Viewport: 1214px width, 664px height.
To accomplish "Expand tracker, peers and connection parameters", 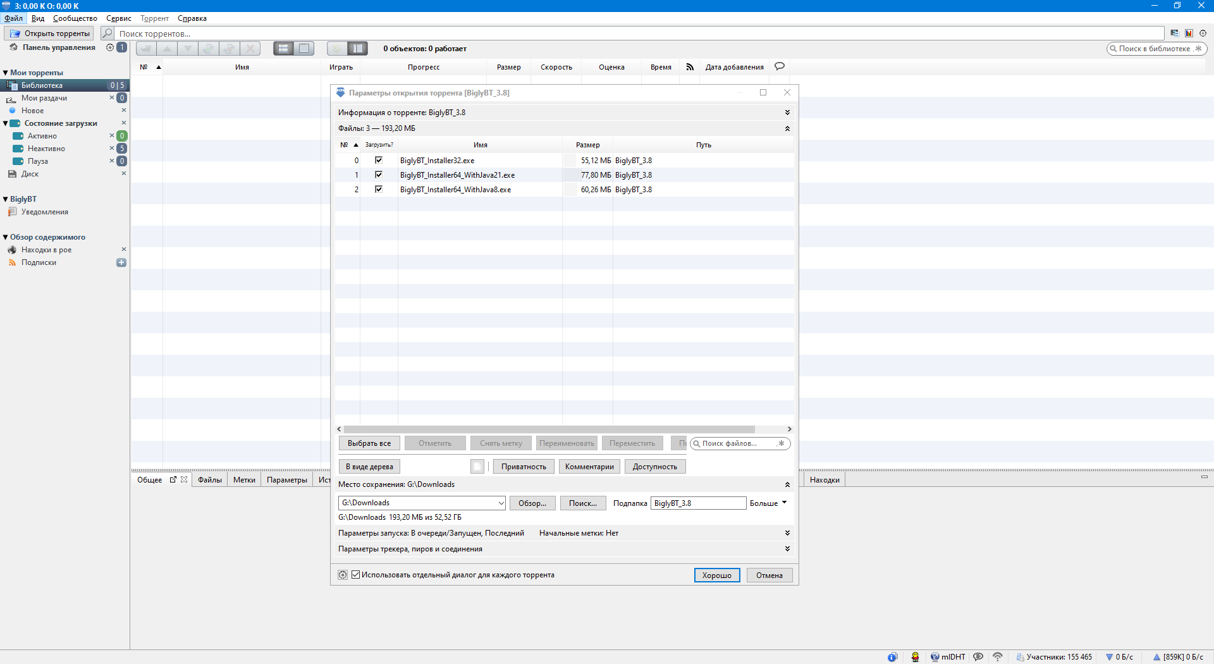I will pyautogui.click(x=787, y=549).
